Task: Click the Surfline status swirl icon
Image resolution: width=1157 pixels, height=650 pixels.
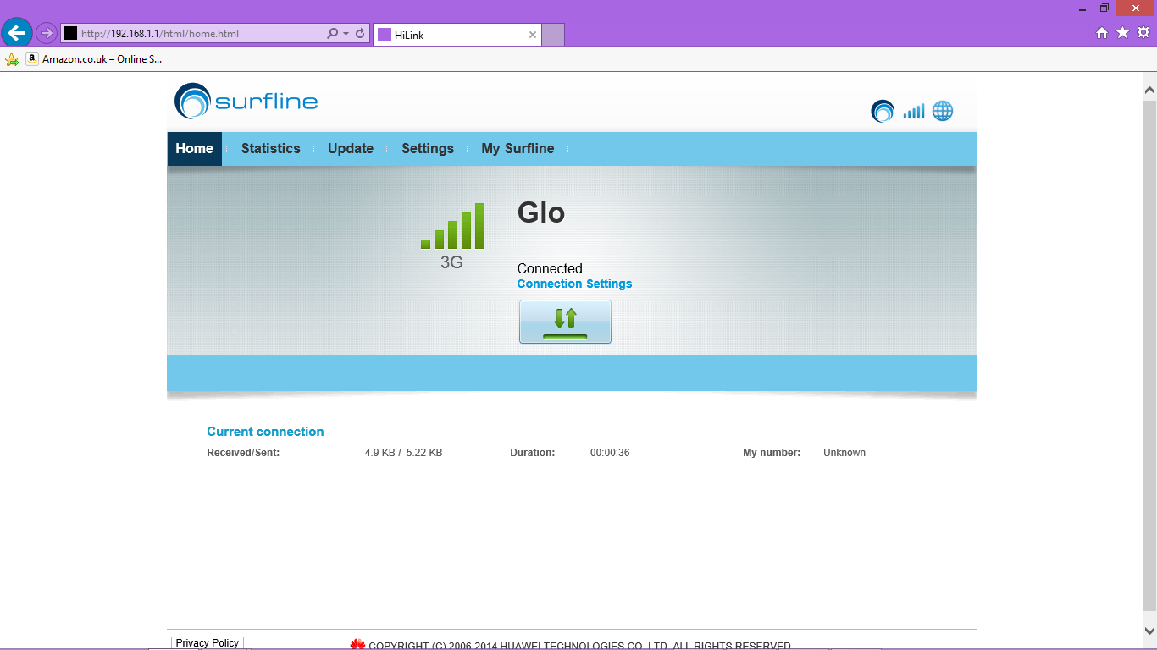Action: (883, 111)
